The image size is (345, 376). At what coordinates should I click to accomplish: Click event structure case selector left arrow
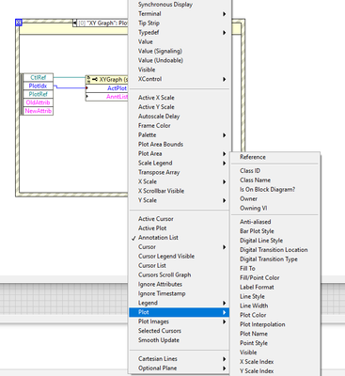[74, 23]
